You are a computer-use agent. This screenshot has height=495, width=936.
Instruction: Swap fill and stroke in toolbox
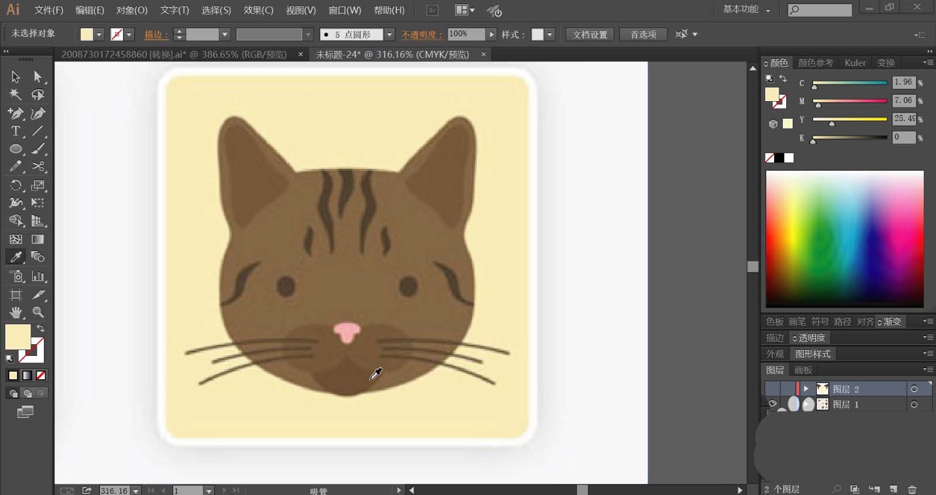pyautogui.click(x=40, y=328)
